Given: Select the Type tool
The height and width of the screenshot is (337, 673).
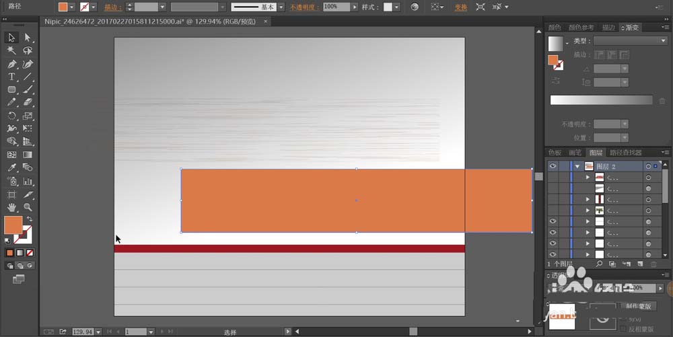Looking at the screenshot, I should 11,77.
